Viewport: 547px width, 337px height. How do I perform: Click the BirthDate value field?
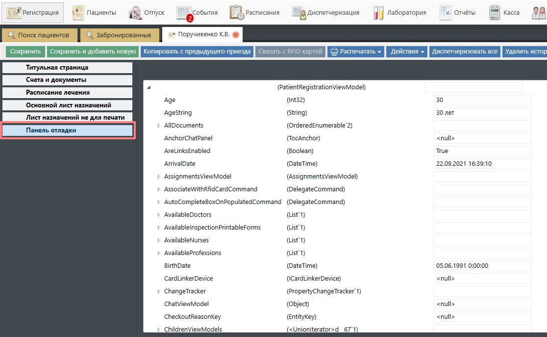click(x=482, y=266)
